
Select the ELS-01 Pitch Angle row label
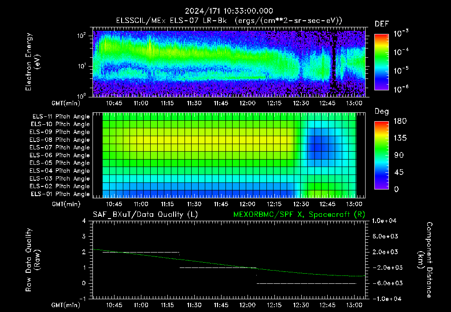click(x=60, y=194)
